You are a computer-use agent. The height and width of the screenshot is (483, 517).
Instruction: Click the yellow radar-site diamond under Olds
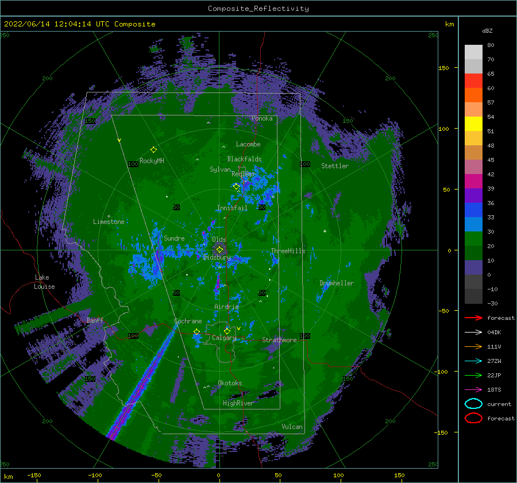[219, 250]
